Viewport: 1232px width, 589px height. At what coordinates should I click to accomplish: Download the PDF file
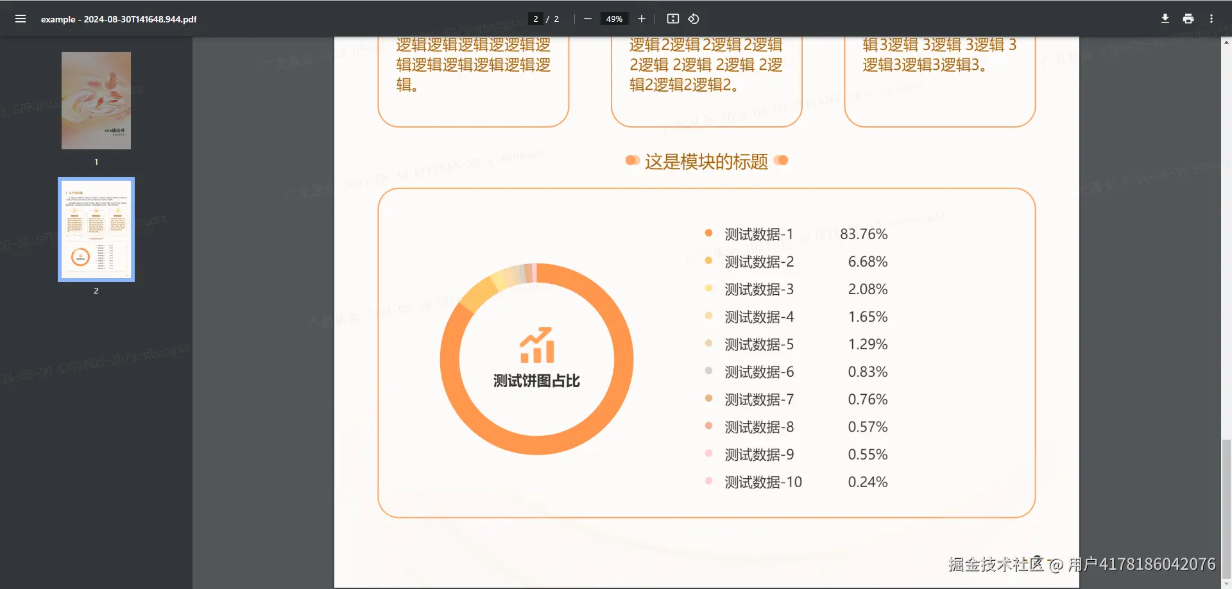coord(1165,19)
